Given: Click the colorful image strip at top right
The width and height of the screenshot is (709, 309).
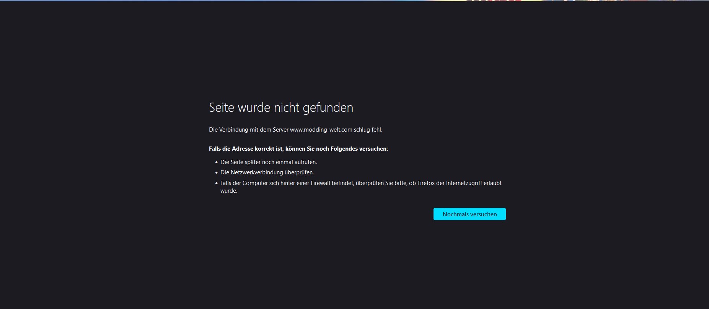Looking at the screenshot, I should [574, 1].
